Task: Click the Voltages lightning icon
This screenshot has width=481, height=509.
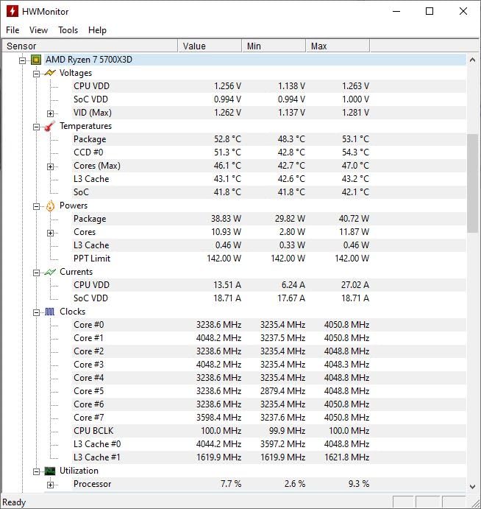Action: (50, 73)
